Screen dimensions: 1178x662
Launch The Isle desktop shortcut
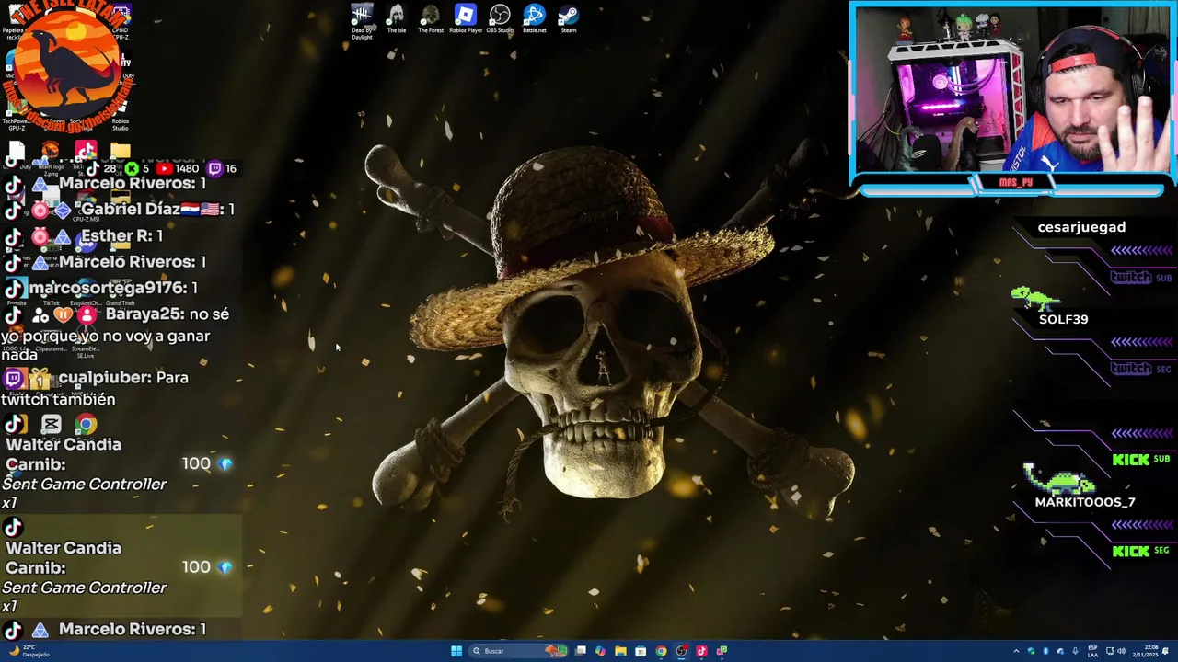396,20
